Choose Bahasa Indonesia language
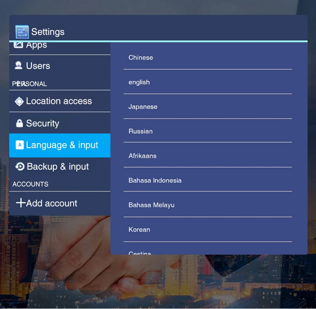The image size is (316, 309). point(155,180)
